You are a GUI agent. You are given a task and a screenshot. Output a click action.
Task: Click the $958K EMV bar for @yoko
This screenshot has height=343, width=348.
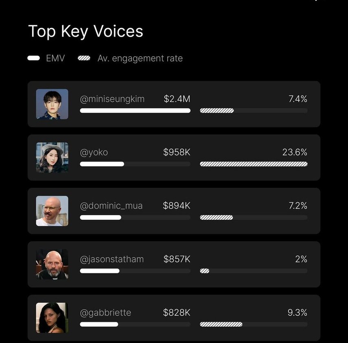pyautogui.click(x=135, y=164)
